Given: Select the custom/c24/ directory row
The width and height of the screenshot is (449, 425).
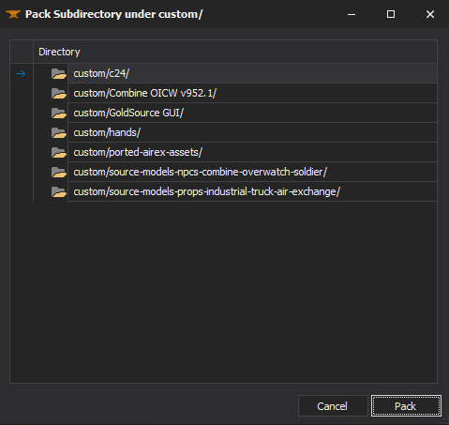Looking at the screenshot, I should tap(252, 73).
